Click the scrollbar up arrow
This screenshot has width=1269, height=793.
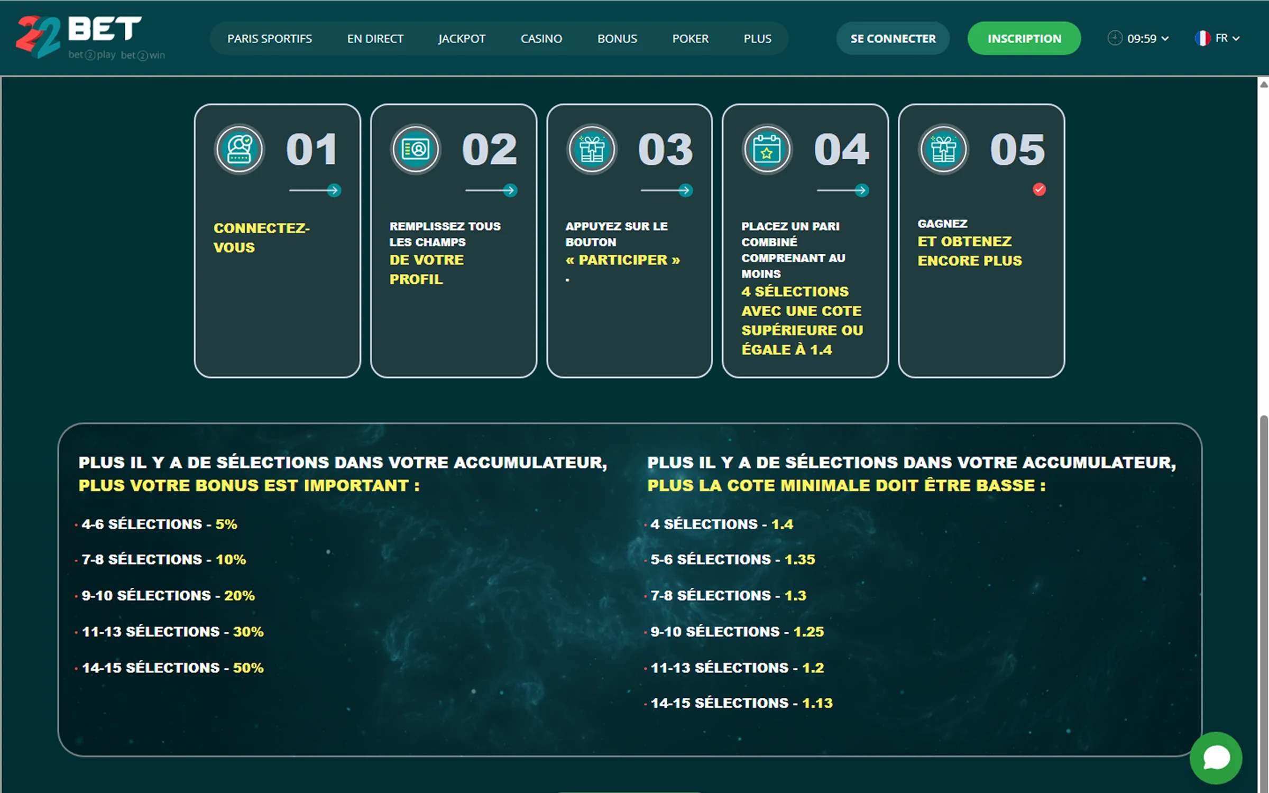(1264, 84)
